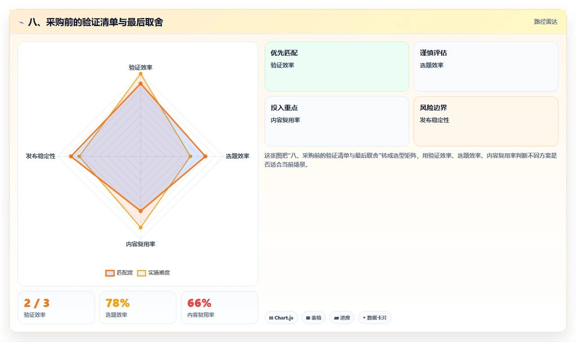
Task: Click the 66% stat value
Action: [199, 303]
